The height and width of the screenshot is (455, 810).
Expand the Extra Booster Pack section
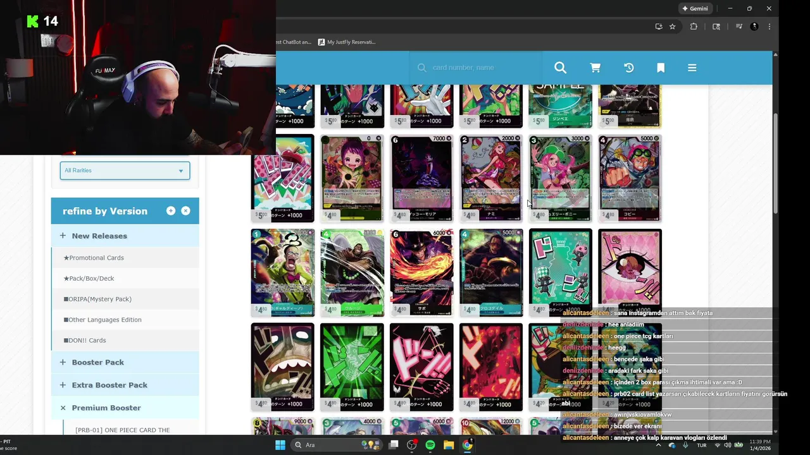tap(125, 385)
